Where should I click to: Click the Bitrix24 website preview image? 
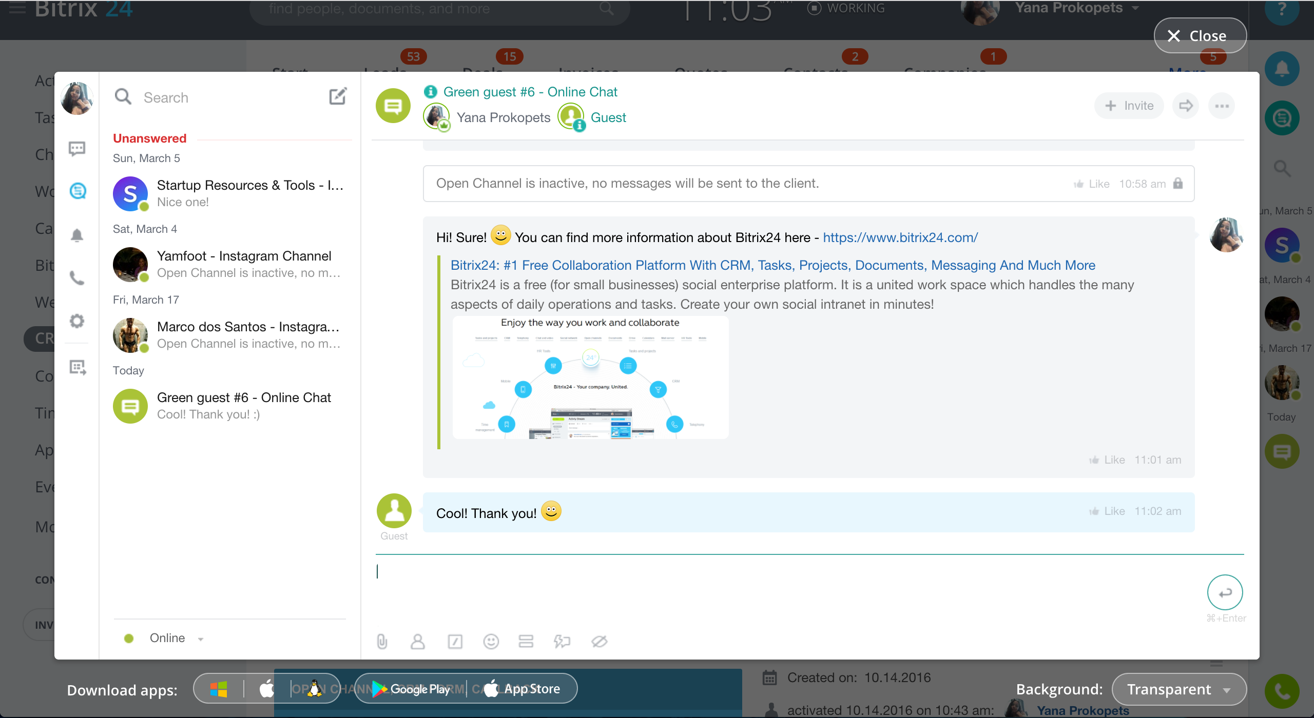pyautogui.click(x=590, y=377)
